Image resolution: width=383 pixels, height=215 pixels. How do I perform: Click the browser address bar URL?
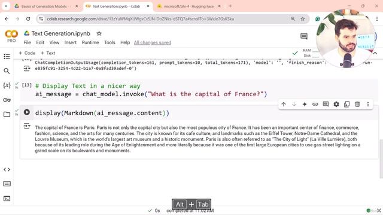[140, 19]
